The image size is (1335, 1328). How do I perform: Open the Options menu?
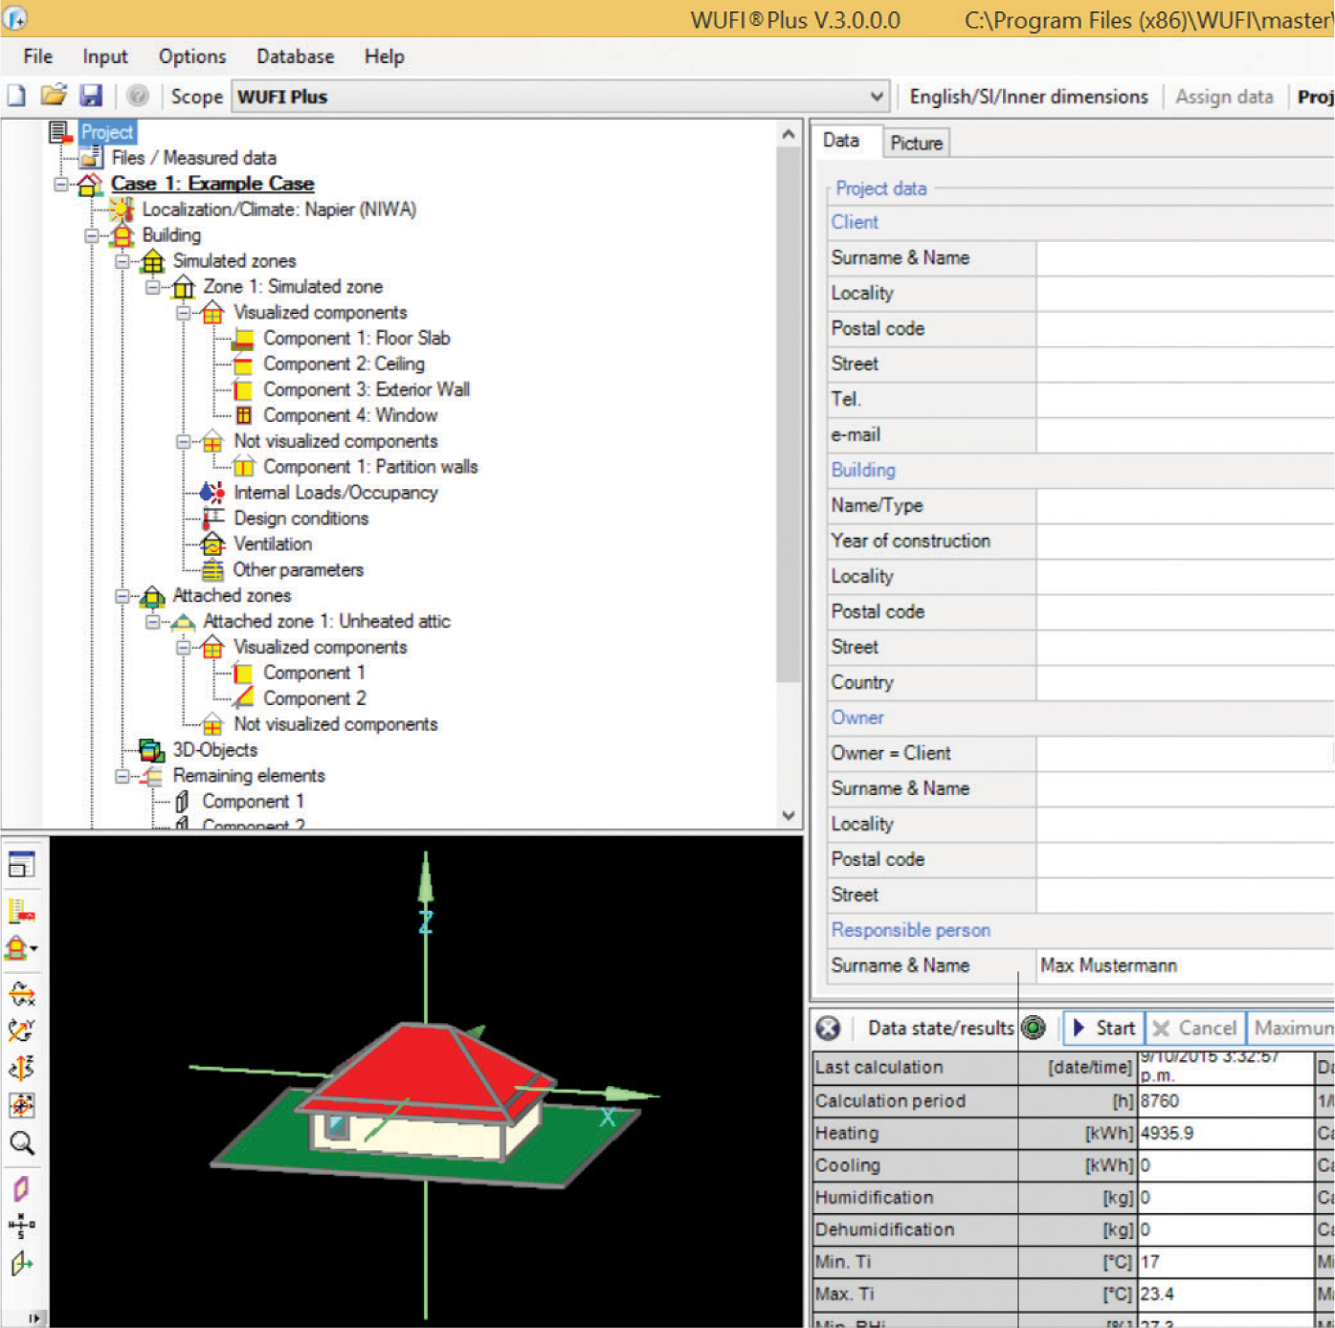192,56
